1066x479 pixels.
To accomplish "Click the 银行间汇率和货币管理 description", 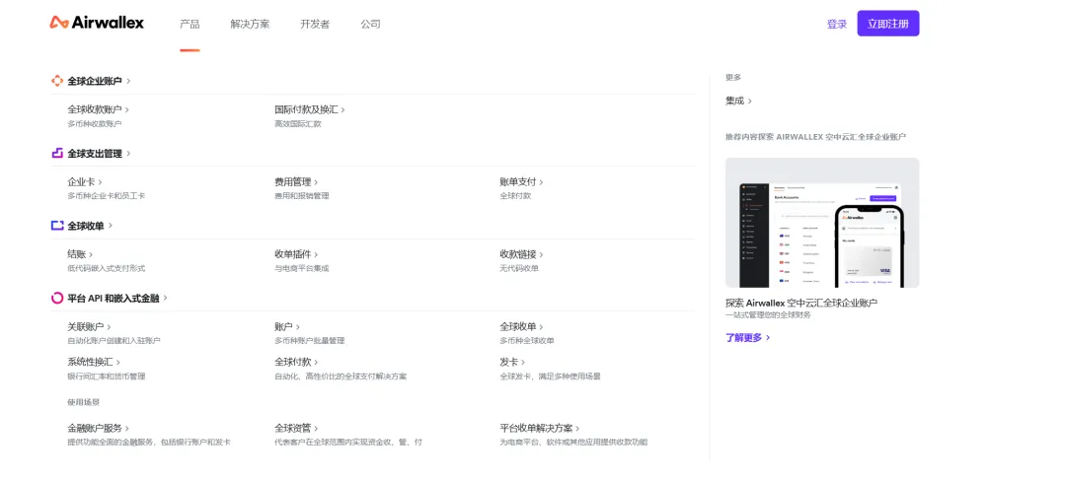I will (x=106, y=376).
